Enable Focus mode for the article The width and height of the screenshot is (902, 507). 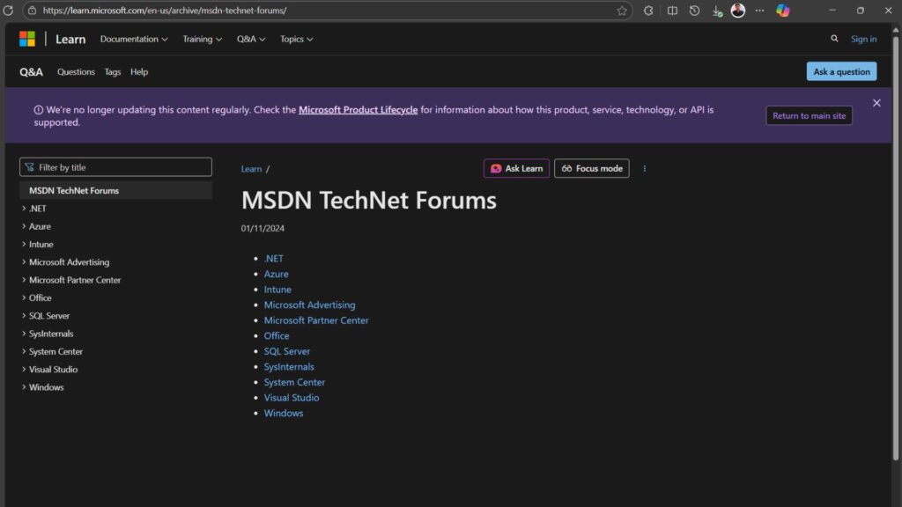pyautogui.click(x=591, y=168)
